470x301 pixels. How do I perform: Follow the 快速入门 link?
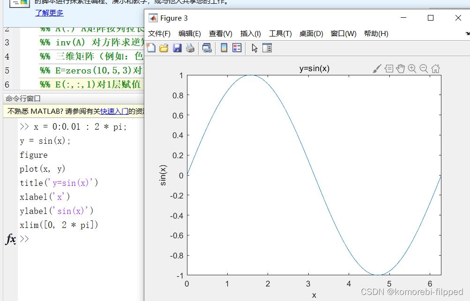[x=114, y=111]
